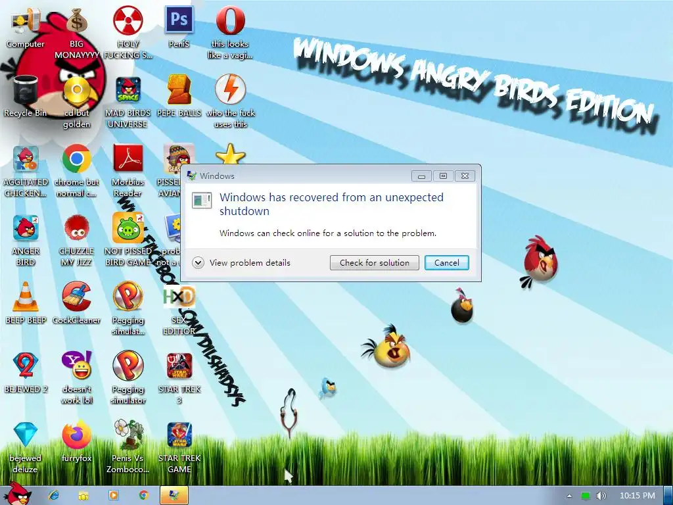Image resolution: width=673 pixels, height=505 pixels.
Task: Open the Yahoo Messenger smiley icon
Action: click(x=77, y=377)
